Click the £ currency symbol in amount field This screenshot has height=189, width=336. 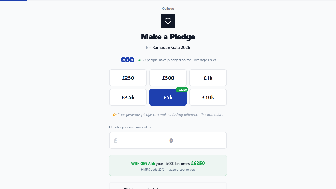coord(115,140)
